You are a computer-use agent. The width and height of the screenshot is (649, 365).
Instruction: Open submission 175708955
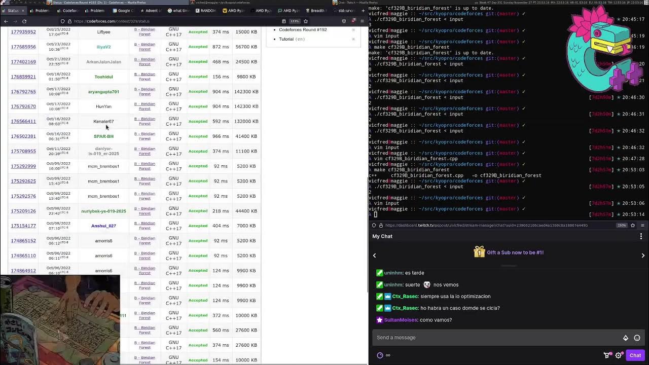coord(23,151)
